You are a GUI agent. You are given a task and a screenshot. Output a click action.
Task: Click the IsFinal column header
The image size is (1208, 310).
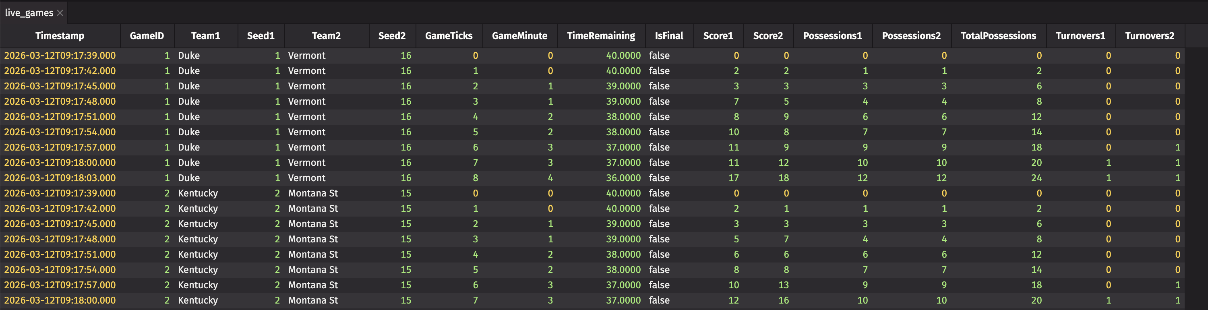tap(669, 36)
